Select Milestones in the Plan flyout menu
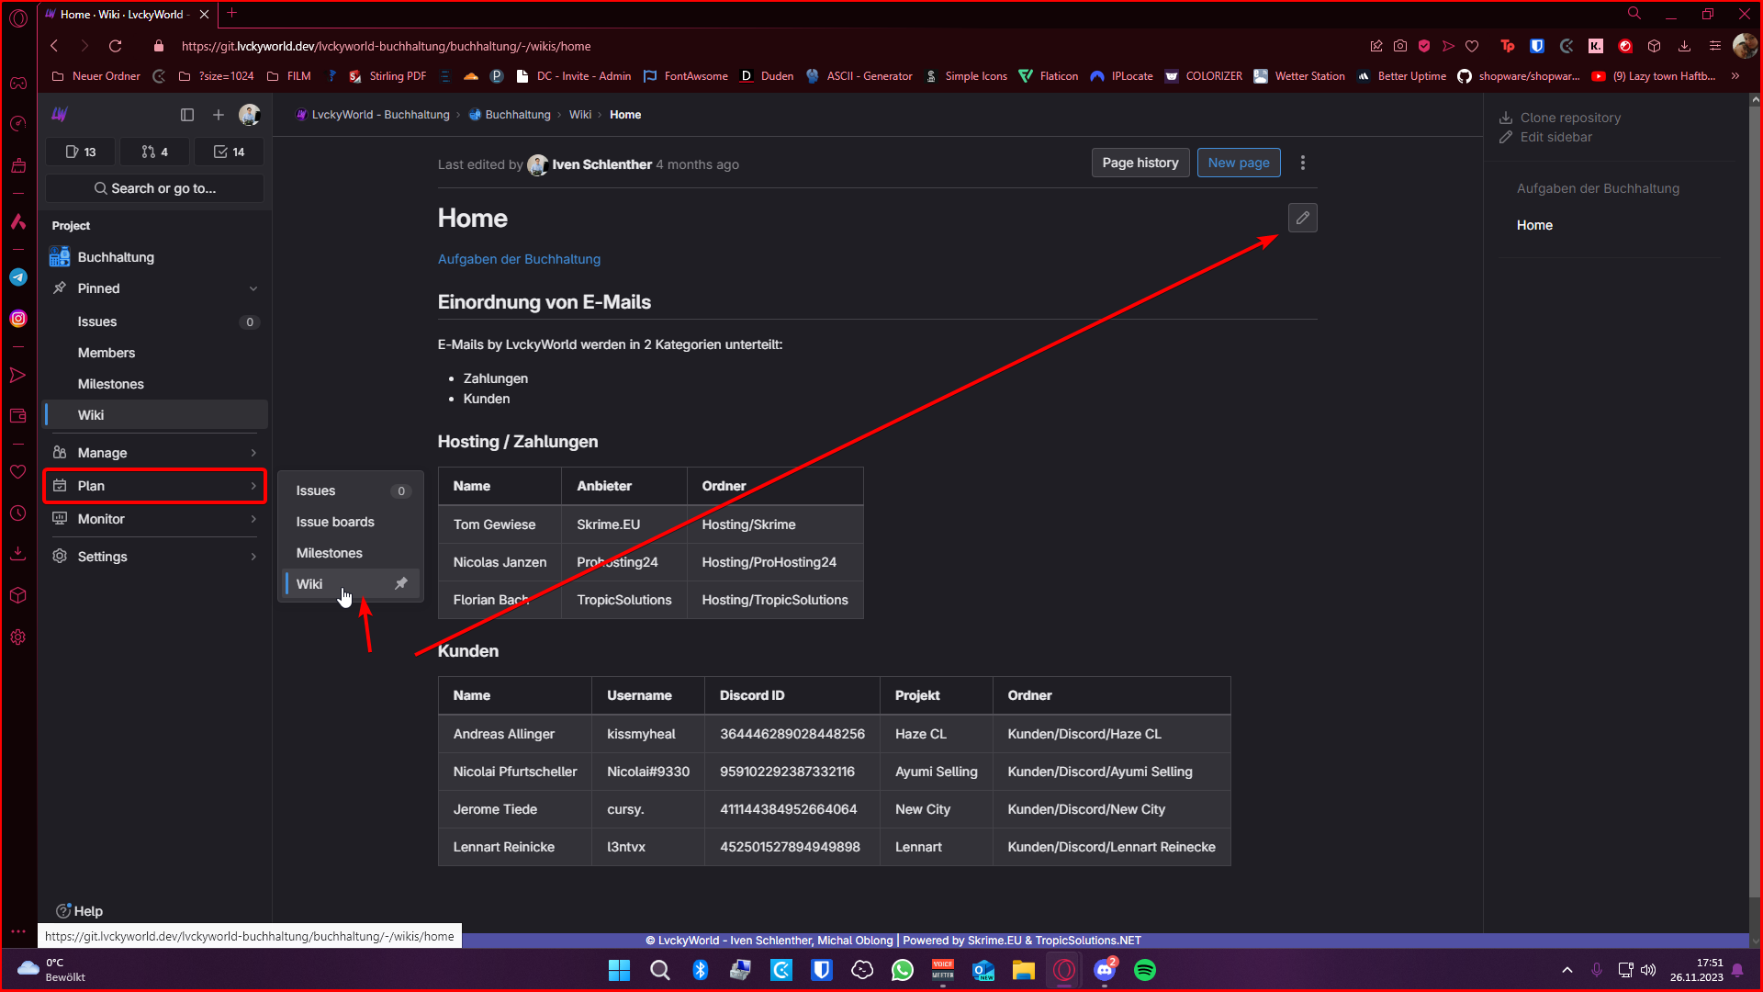 329,553
